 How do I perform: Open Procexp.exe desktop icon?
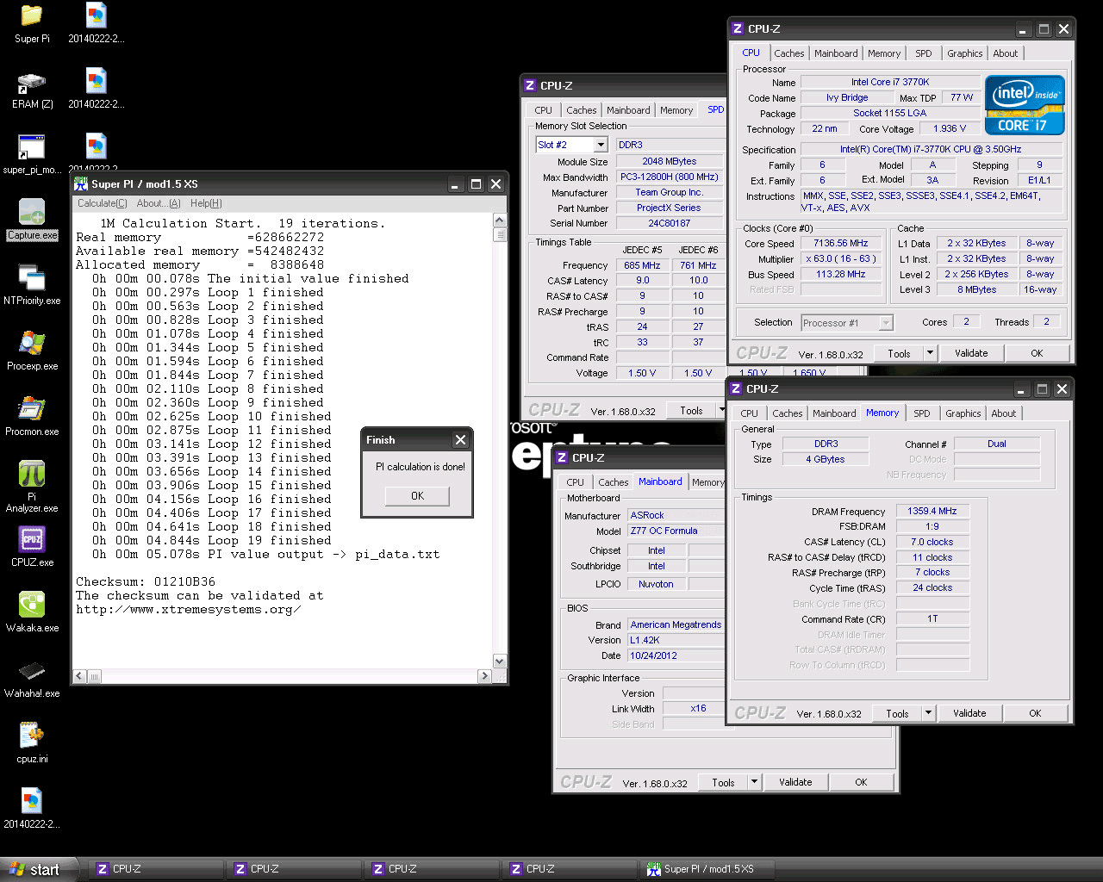(32, 344)
